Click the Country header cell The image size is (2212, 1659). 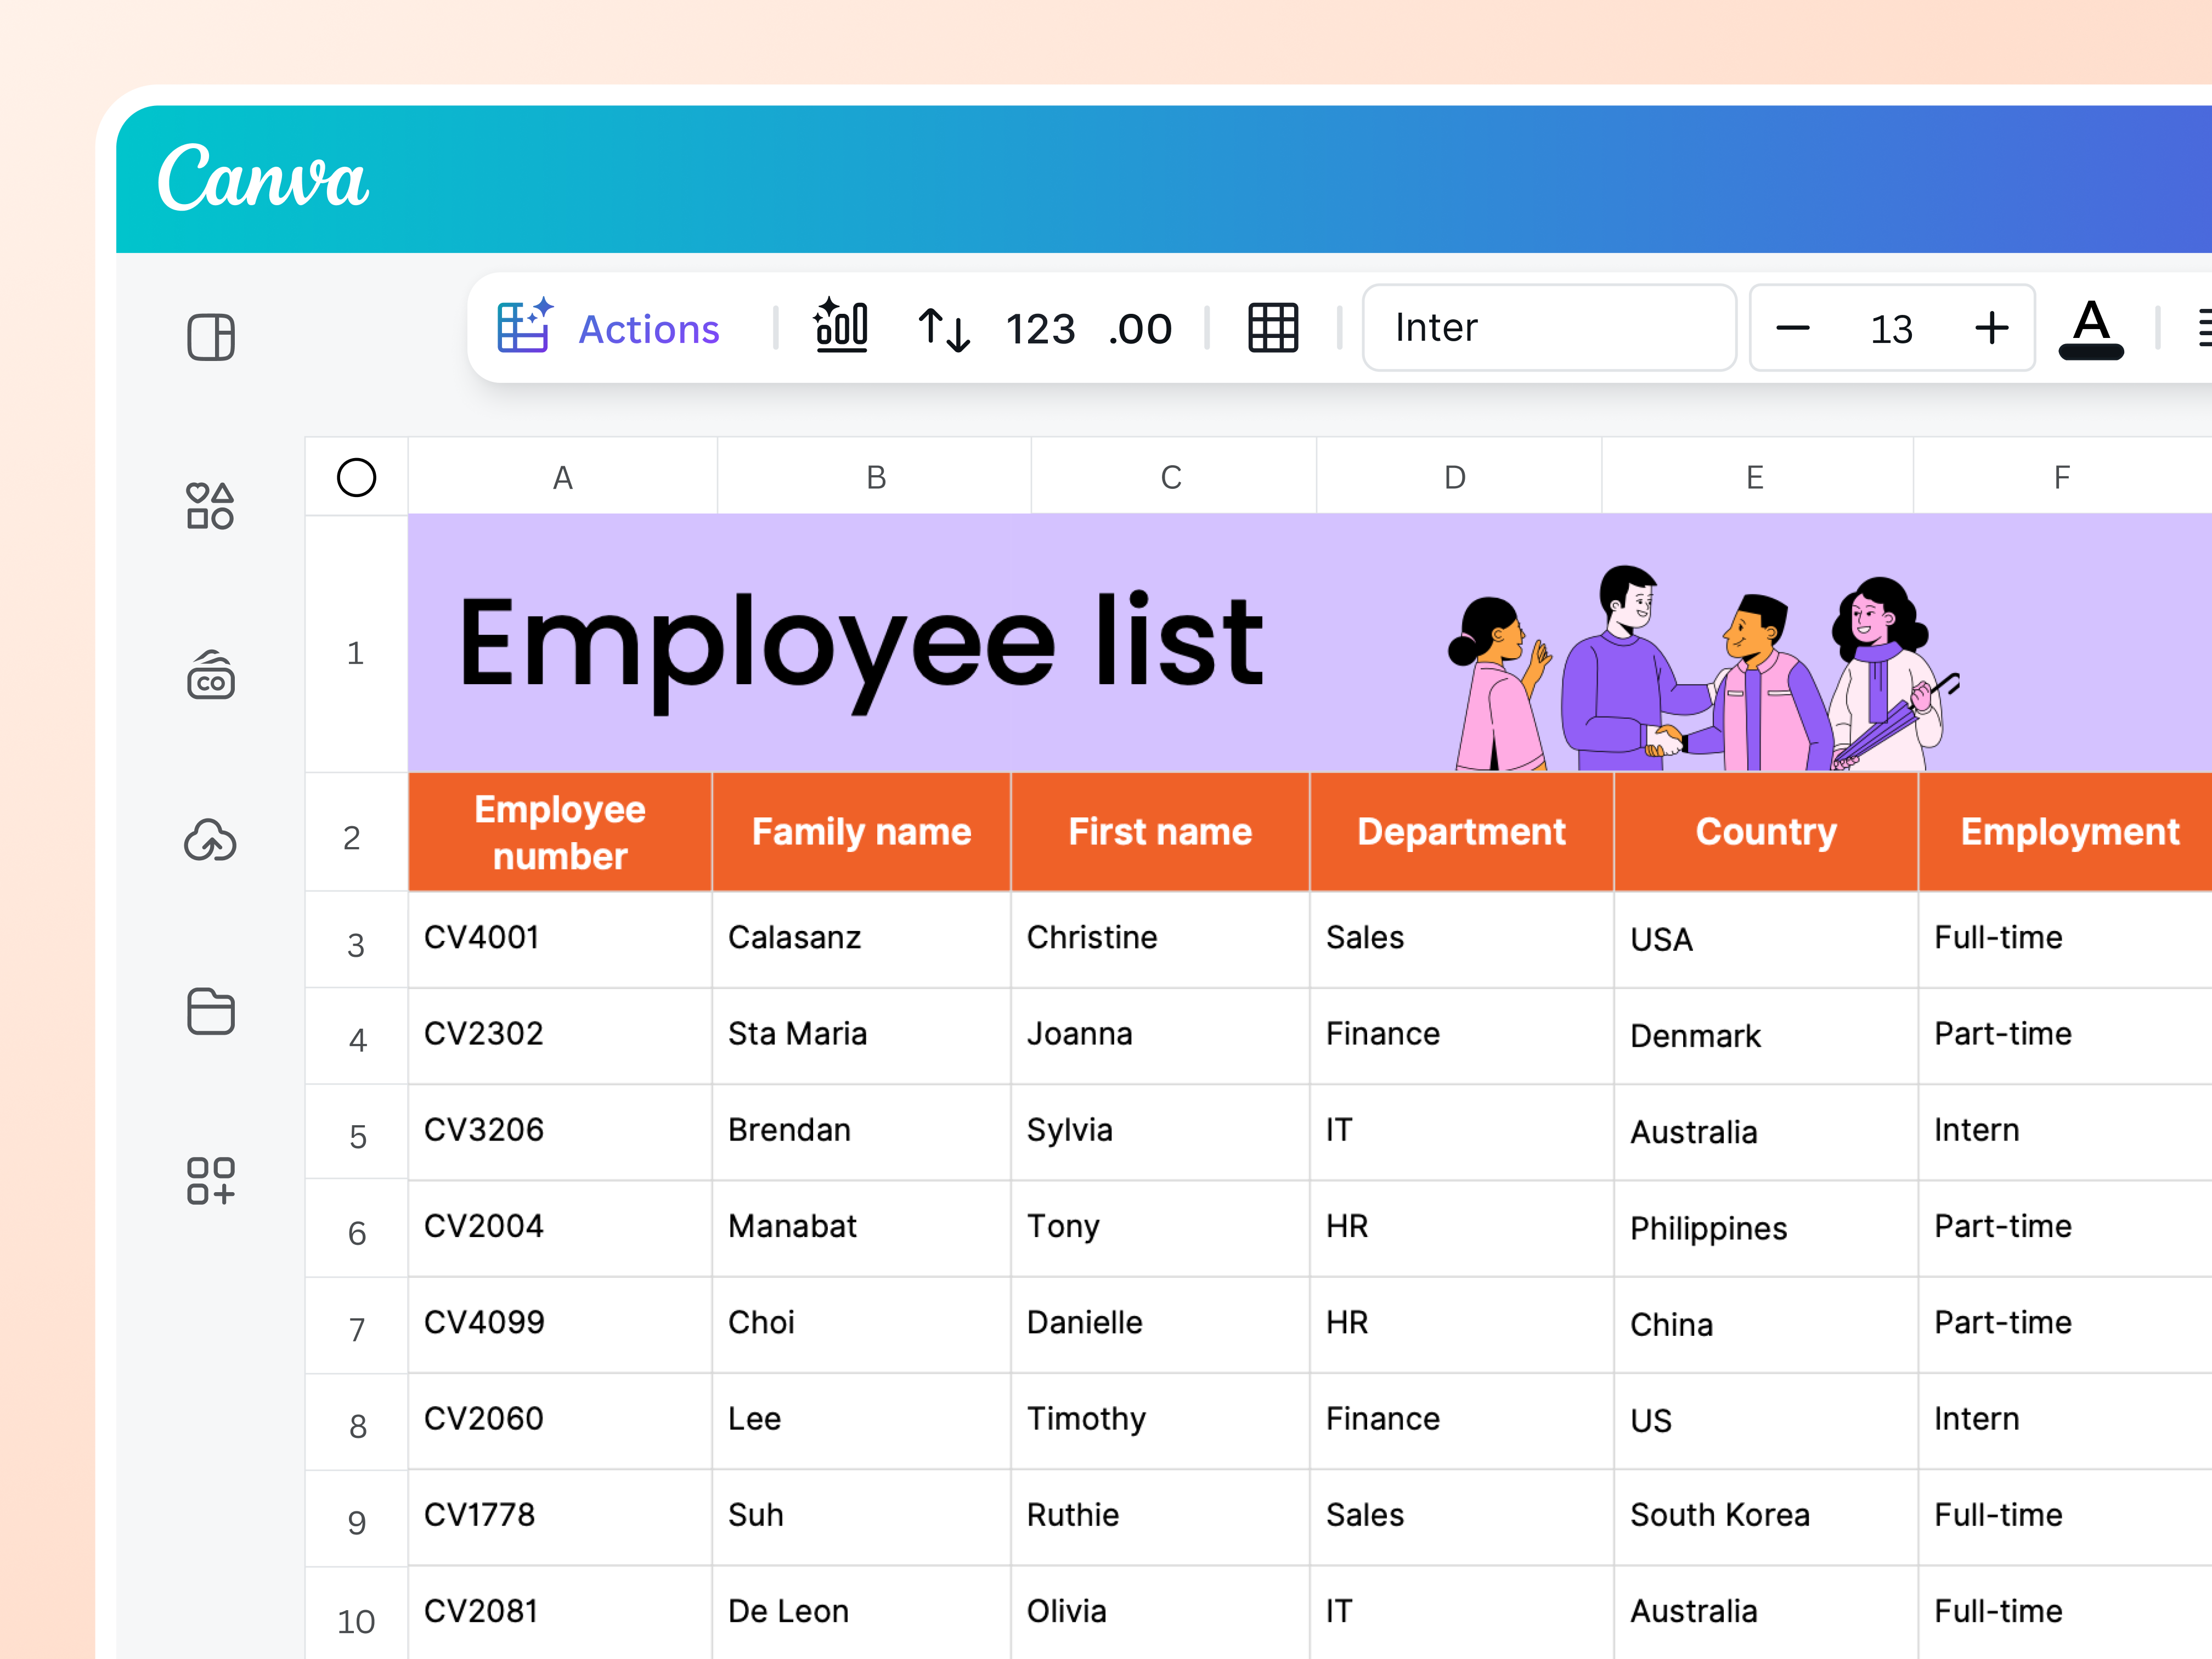pyautogui.click(x=1766, y=832)
